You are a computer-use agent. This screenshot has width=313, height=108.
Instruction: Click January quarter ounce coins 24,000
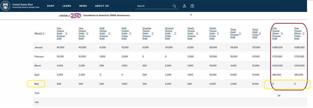pyautogui.click(x=168, y=48)
